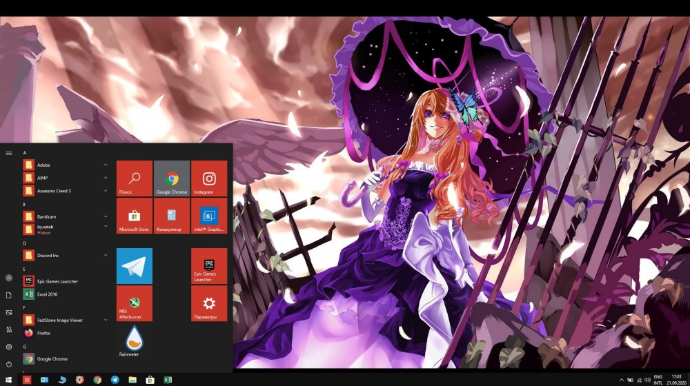Image resolution: width=690 pixels, height=386 pixels.
Task: Show hidden system tray icons
Action: (622, 380)
